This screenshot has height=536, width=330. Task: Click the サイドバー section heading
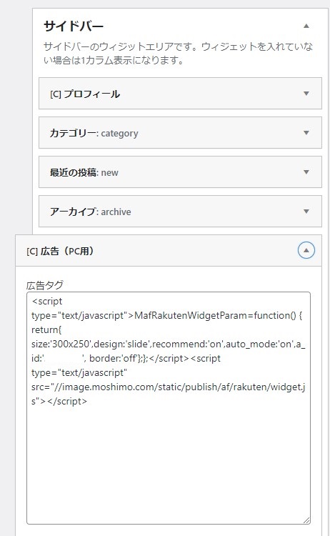pyautogui.click(x=74, y=26)
